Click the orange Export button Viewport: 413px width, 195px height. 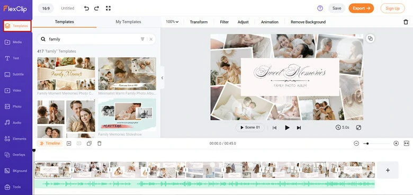(361, 8)
